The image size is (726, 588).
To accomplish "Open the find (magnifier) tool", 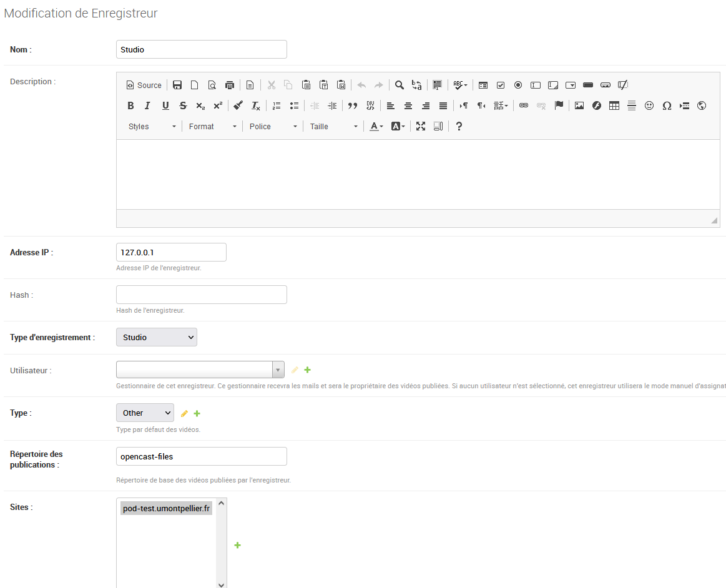I will (x=400, y=86).
